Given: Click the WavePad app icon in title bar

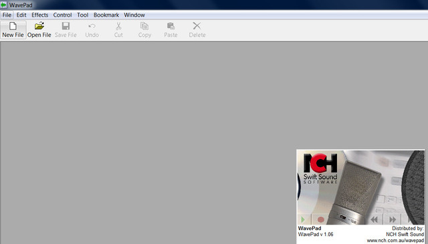Looking at the screenshot, I should tap(3, 5).
